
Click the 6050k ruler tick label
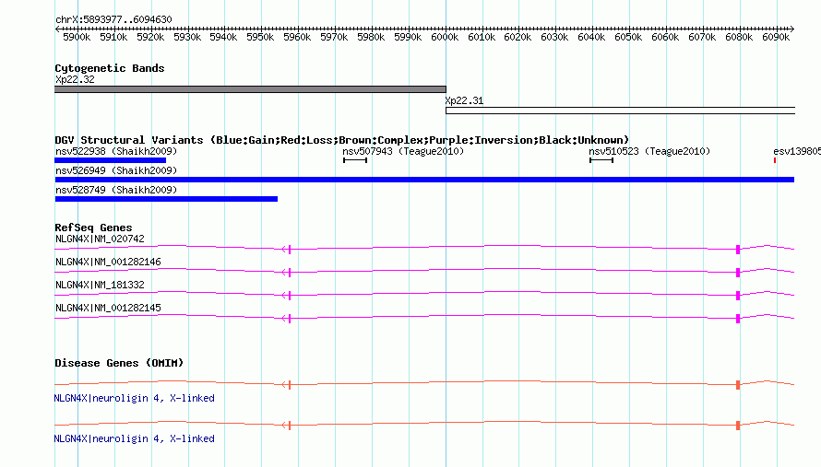628,37
